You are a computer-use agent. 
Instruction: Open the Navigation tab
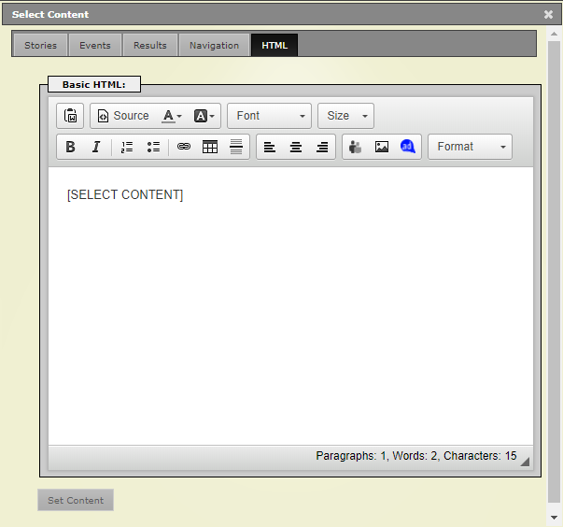point(215,45)
